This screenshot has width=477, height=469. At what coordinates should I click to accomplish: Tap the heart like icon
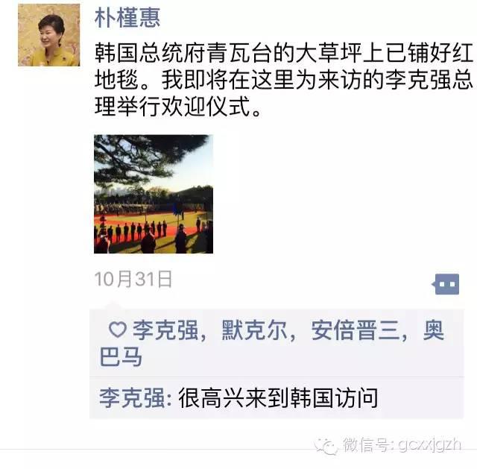pyautogui.click(x=118, y=330)
